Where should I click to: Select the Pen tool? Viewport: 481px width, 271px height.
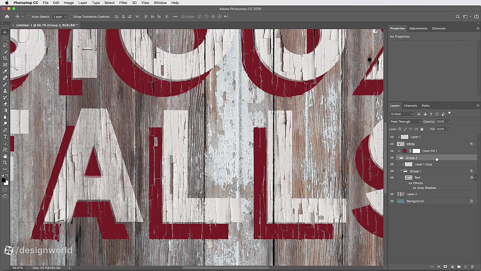pos(5,130)
